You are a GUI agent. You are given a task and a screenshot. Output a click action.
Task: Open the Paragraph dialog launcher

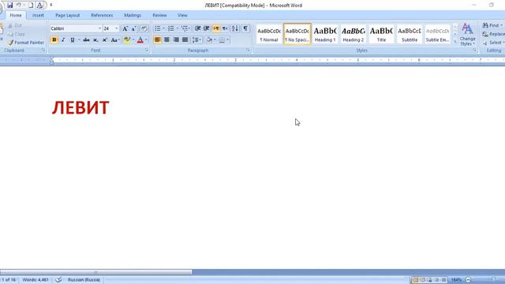[x=248, y=50]
